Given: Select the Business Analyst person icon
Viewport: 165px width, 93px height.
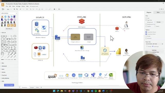Looking at the screenshot, I should (126, 51).
